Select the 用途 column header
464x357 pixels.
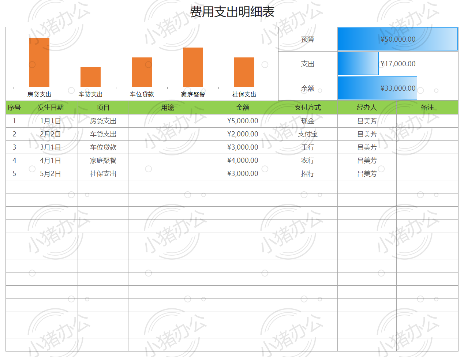tap(168, 108)
